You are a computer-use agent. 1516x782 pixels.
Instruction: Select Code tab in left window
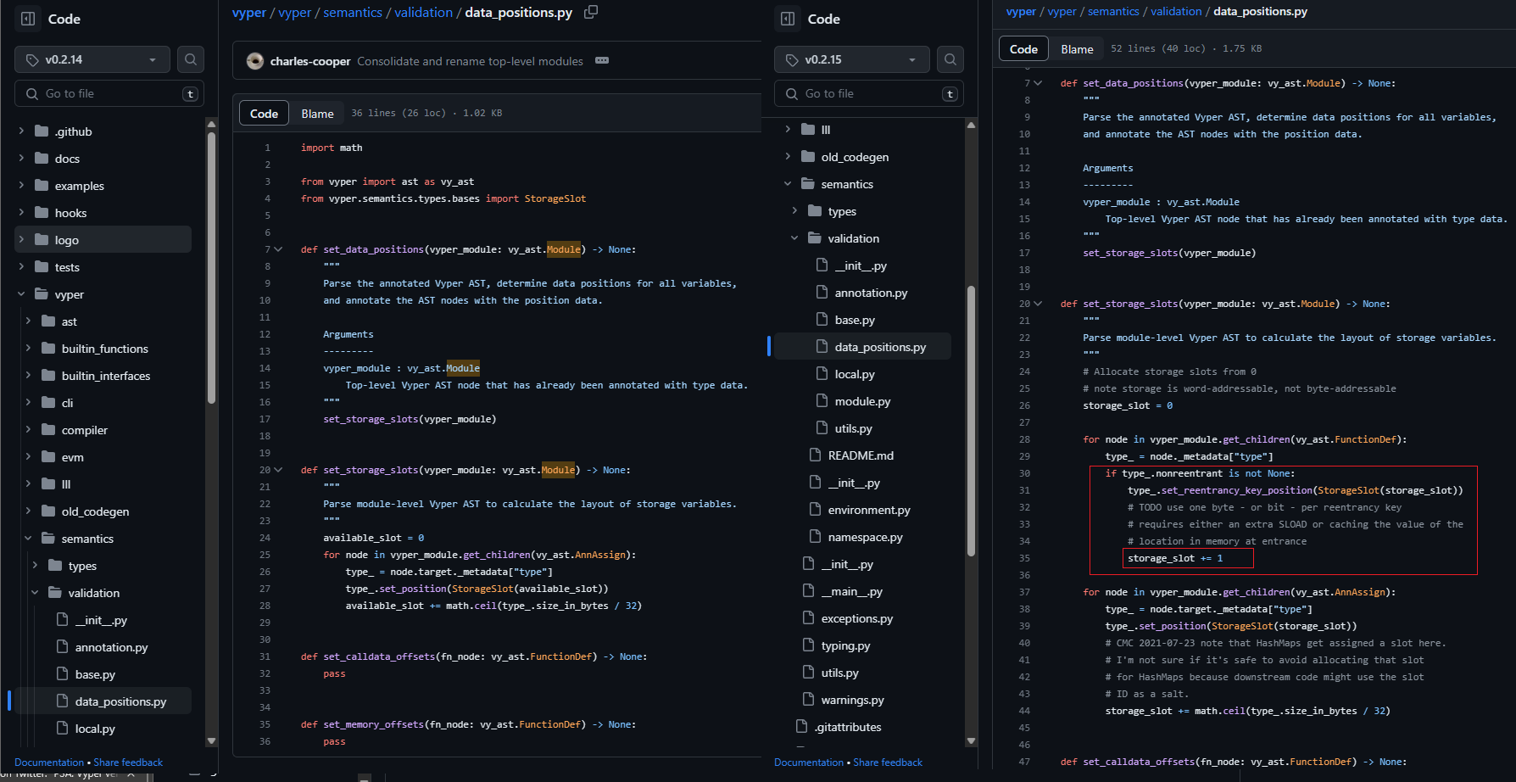tap(264, 114)
